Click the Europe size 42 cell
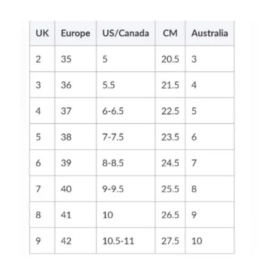 [x=75, y=241]
